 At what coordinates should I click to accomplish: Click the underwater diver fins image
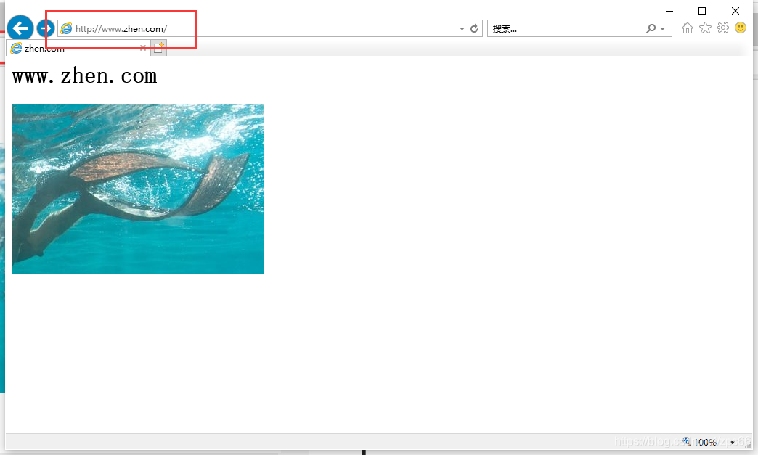(138, 189)
